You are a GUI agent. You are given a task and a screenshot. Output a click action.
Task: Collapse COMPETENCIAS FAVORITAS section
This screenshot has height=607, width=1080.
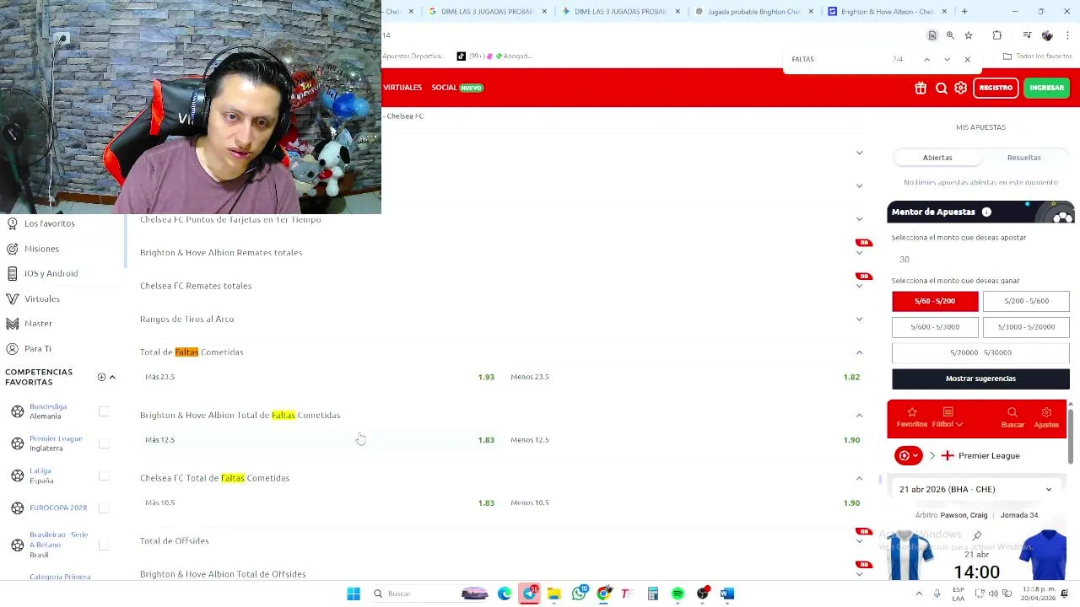(x=112, y=378)
